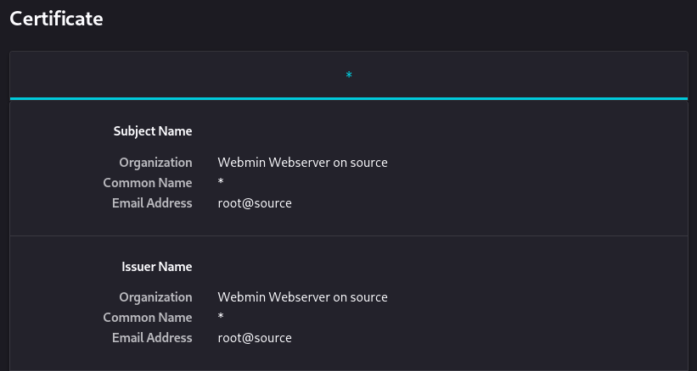
Task: Click the Common Name label under Issuer Name
Action: (x=148, y=318)
